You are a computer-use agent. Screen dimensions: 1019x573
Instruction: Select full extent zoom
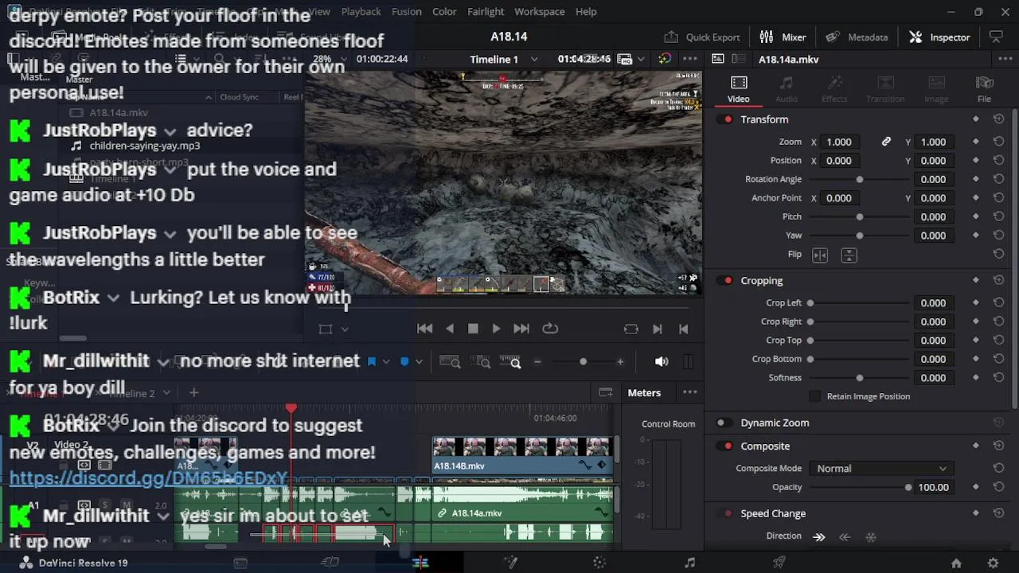(450, 362)
